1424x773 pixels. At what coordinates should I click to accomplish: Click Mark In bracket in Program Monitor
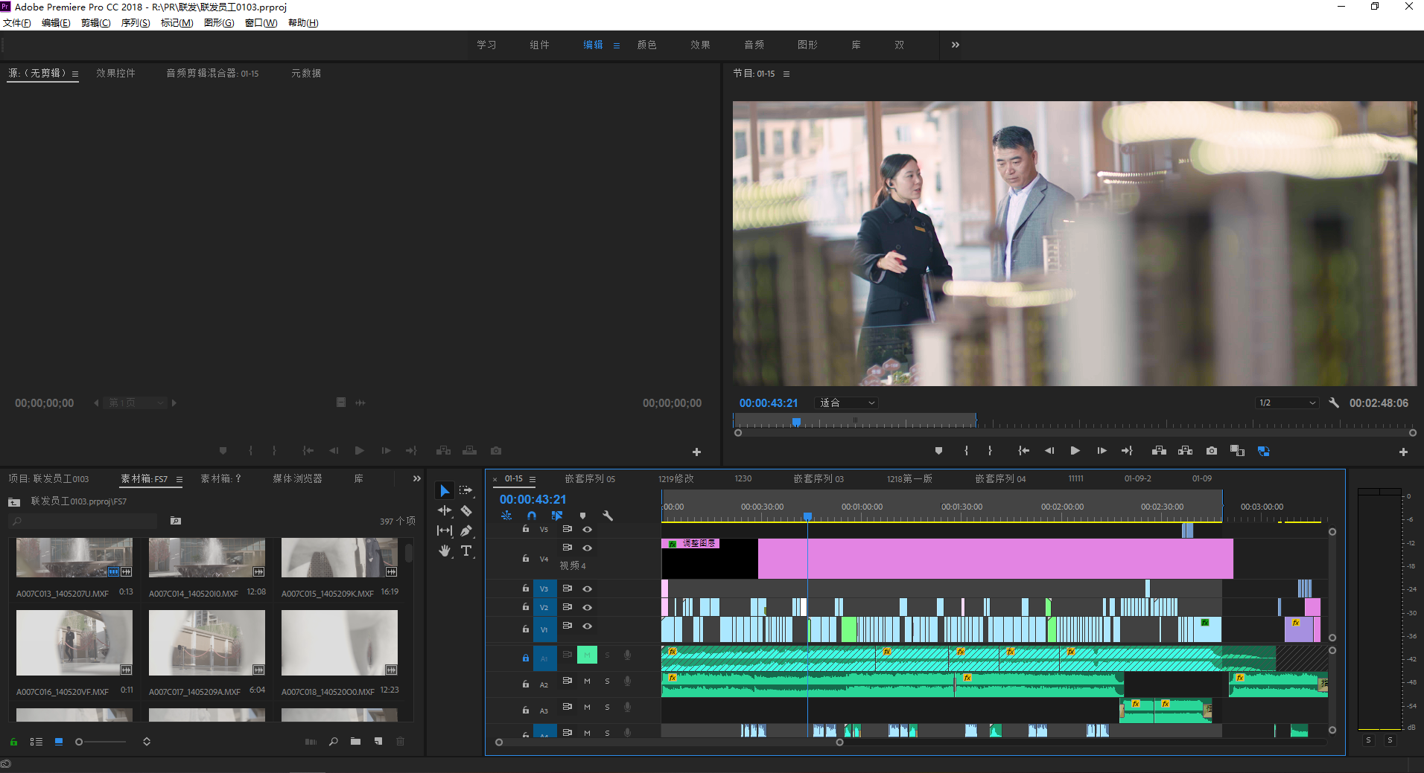point(966,451)
